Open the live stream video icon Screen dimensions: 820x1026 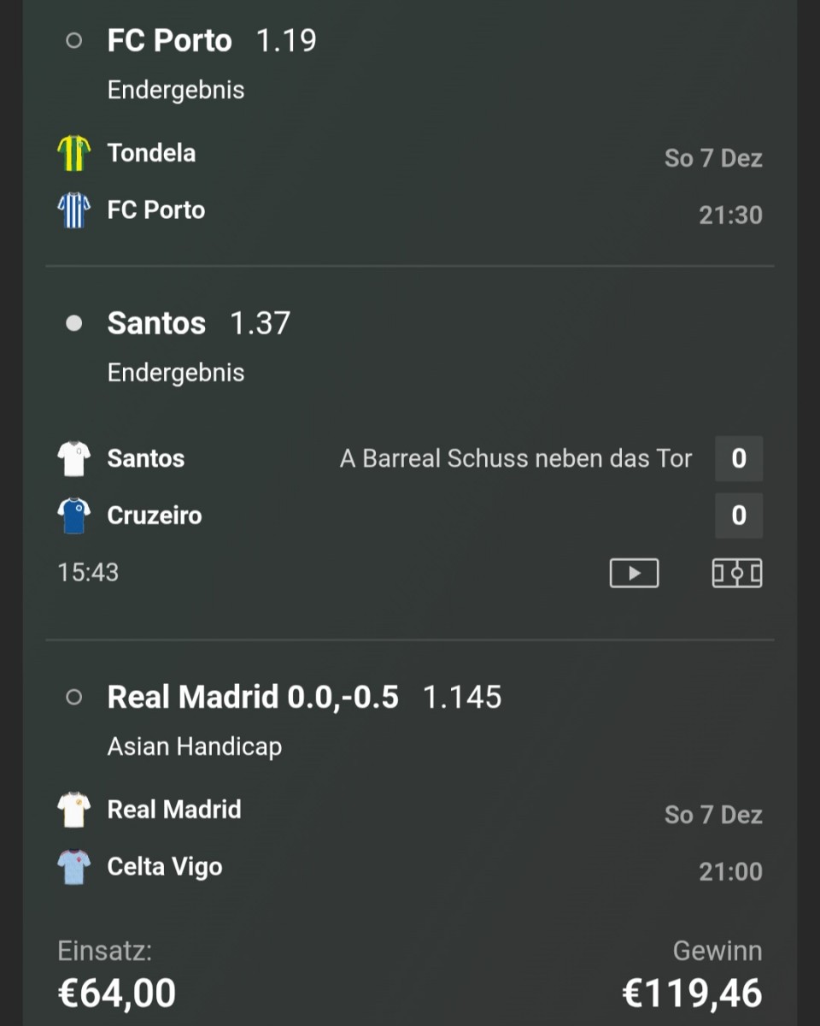tap(634, 573)
